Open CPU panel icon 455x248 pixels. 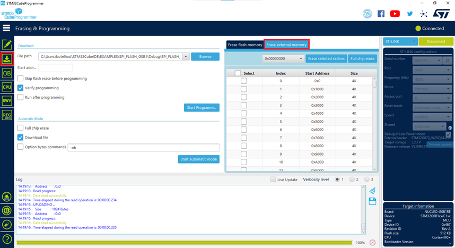coord(7,87)
